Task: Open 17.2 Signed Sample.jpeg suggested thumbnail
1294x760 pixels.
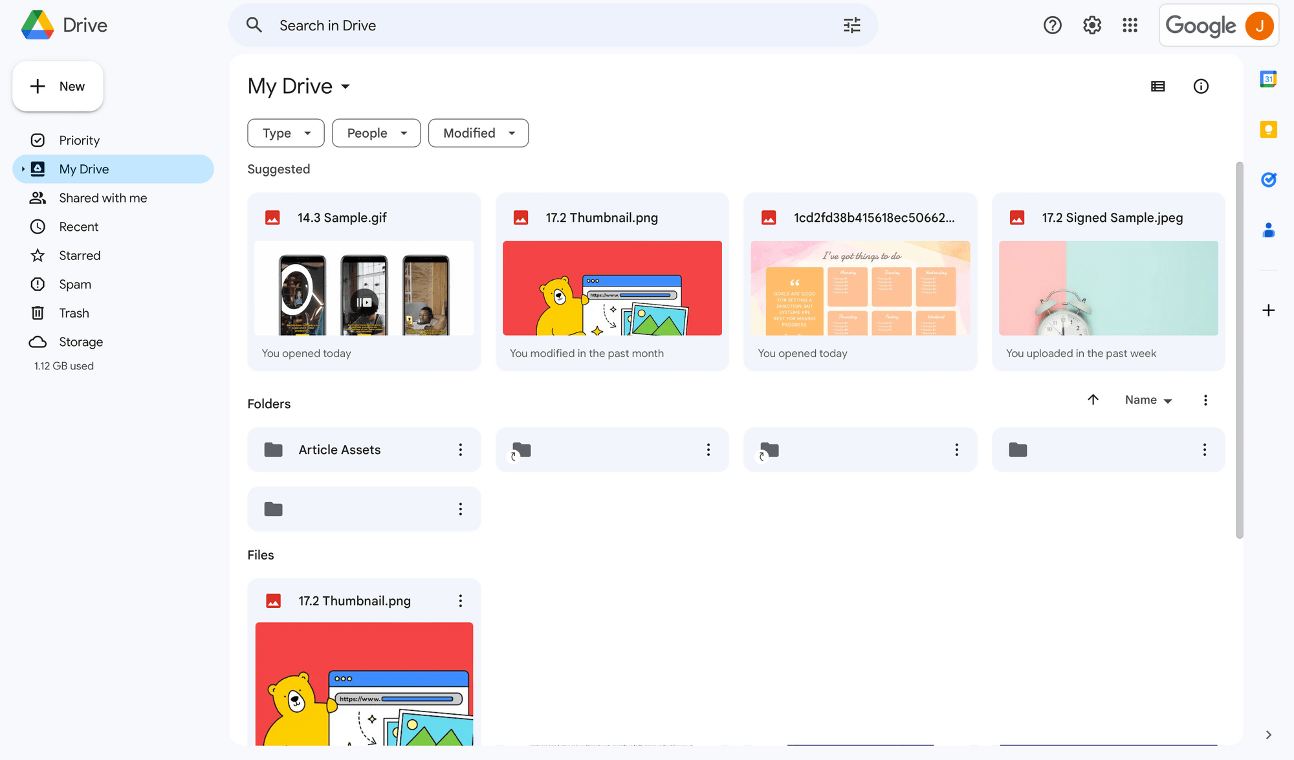Action: click(x=1108, y=288)
